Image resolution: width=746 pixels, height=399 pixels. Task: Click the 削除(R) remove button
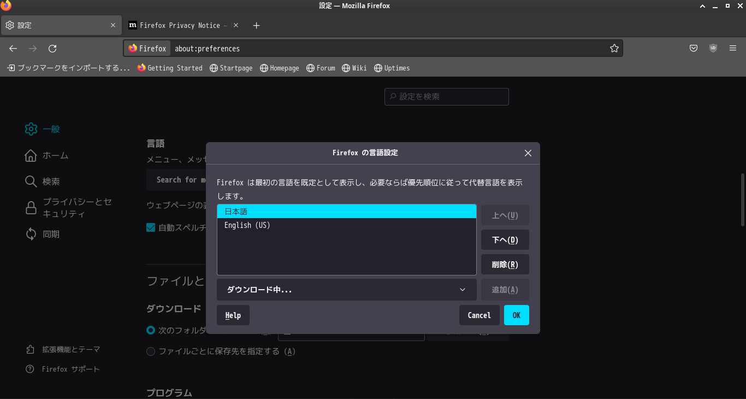click(505, 265)
